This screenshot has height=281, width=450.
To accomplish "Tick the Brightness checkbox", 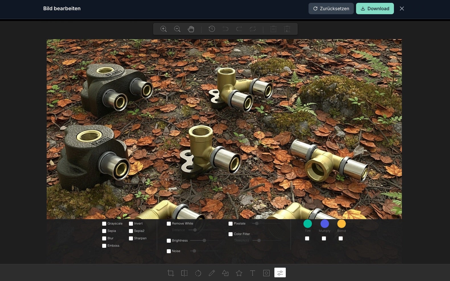I will (169, 241).
